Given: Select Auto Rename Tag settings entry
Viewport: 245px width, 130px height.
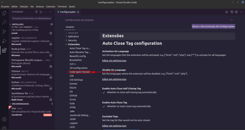Looking at the screenshot, I should 80,52.
